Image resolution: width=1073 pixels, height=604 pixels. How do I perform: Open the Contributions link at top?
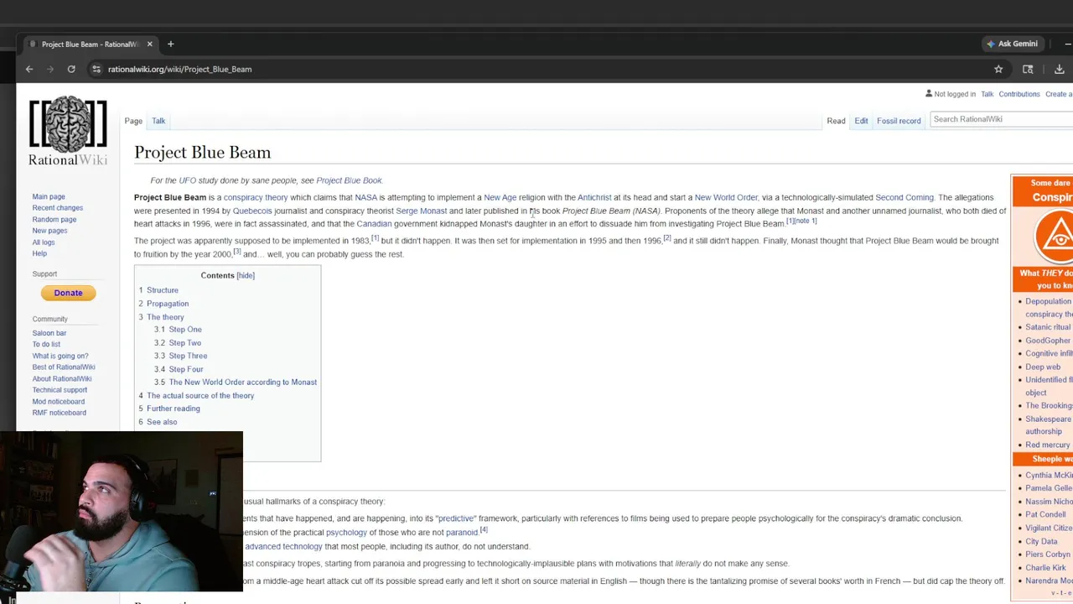[1019, 94]
